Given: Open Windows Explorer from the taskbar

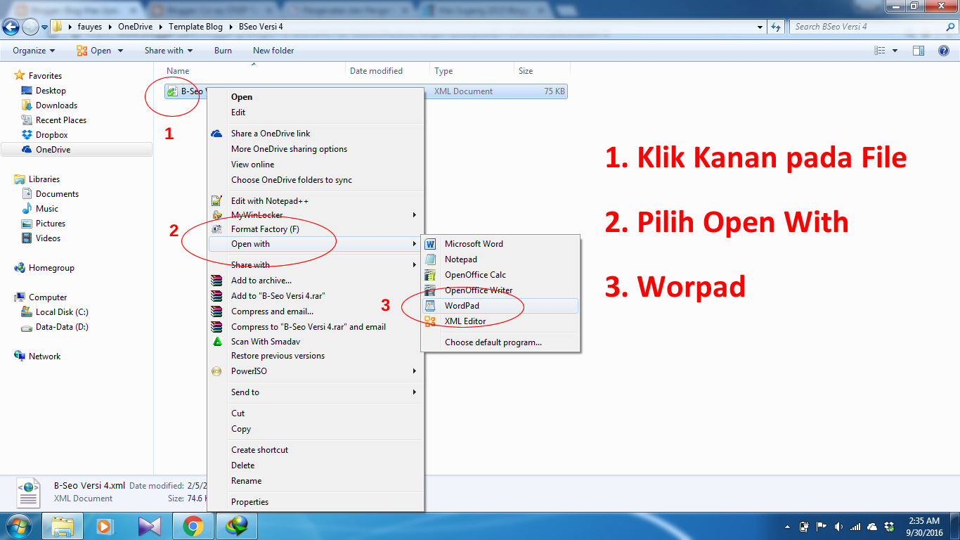Looking at the screenshot, I should click(x=63, y=526).
